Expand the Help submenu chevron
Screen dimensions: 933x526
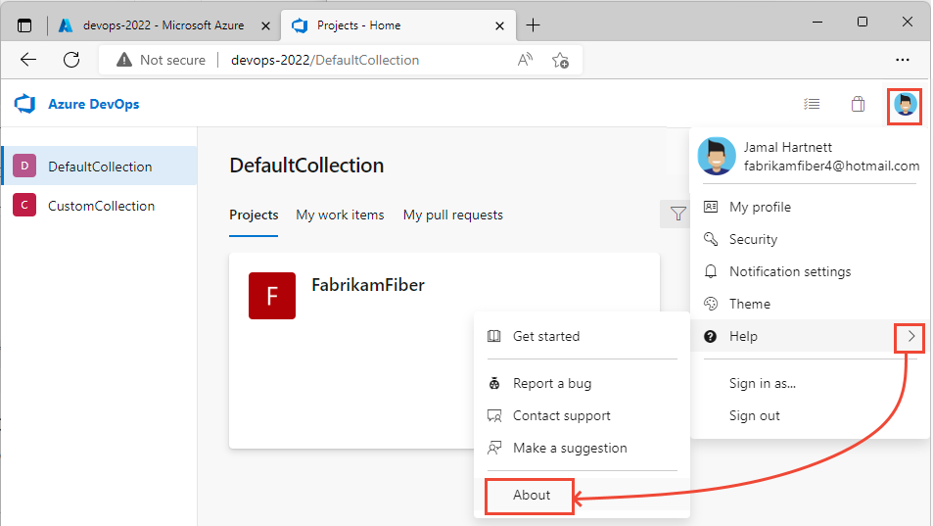[x=911, y=337]
